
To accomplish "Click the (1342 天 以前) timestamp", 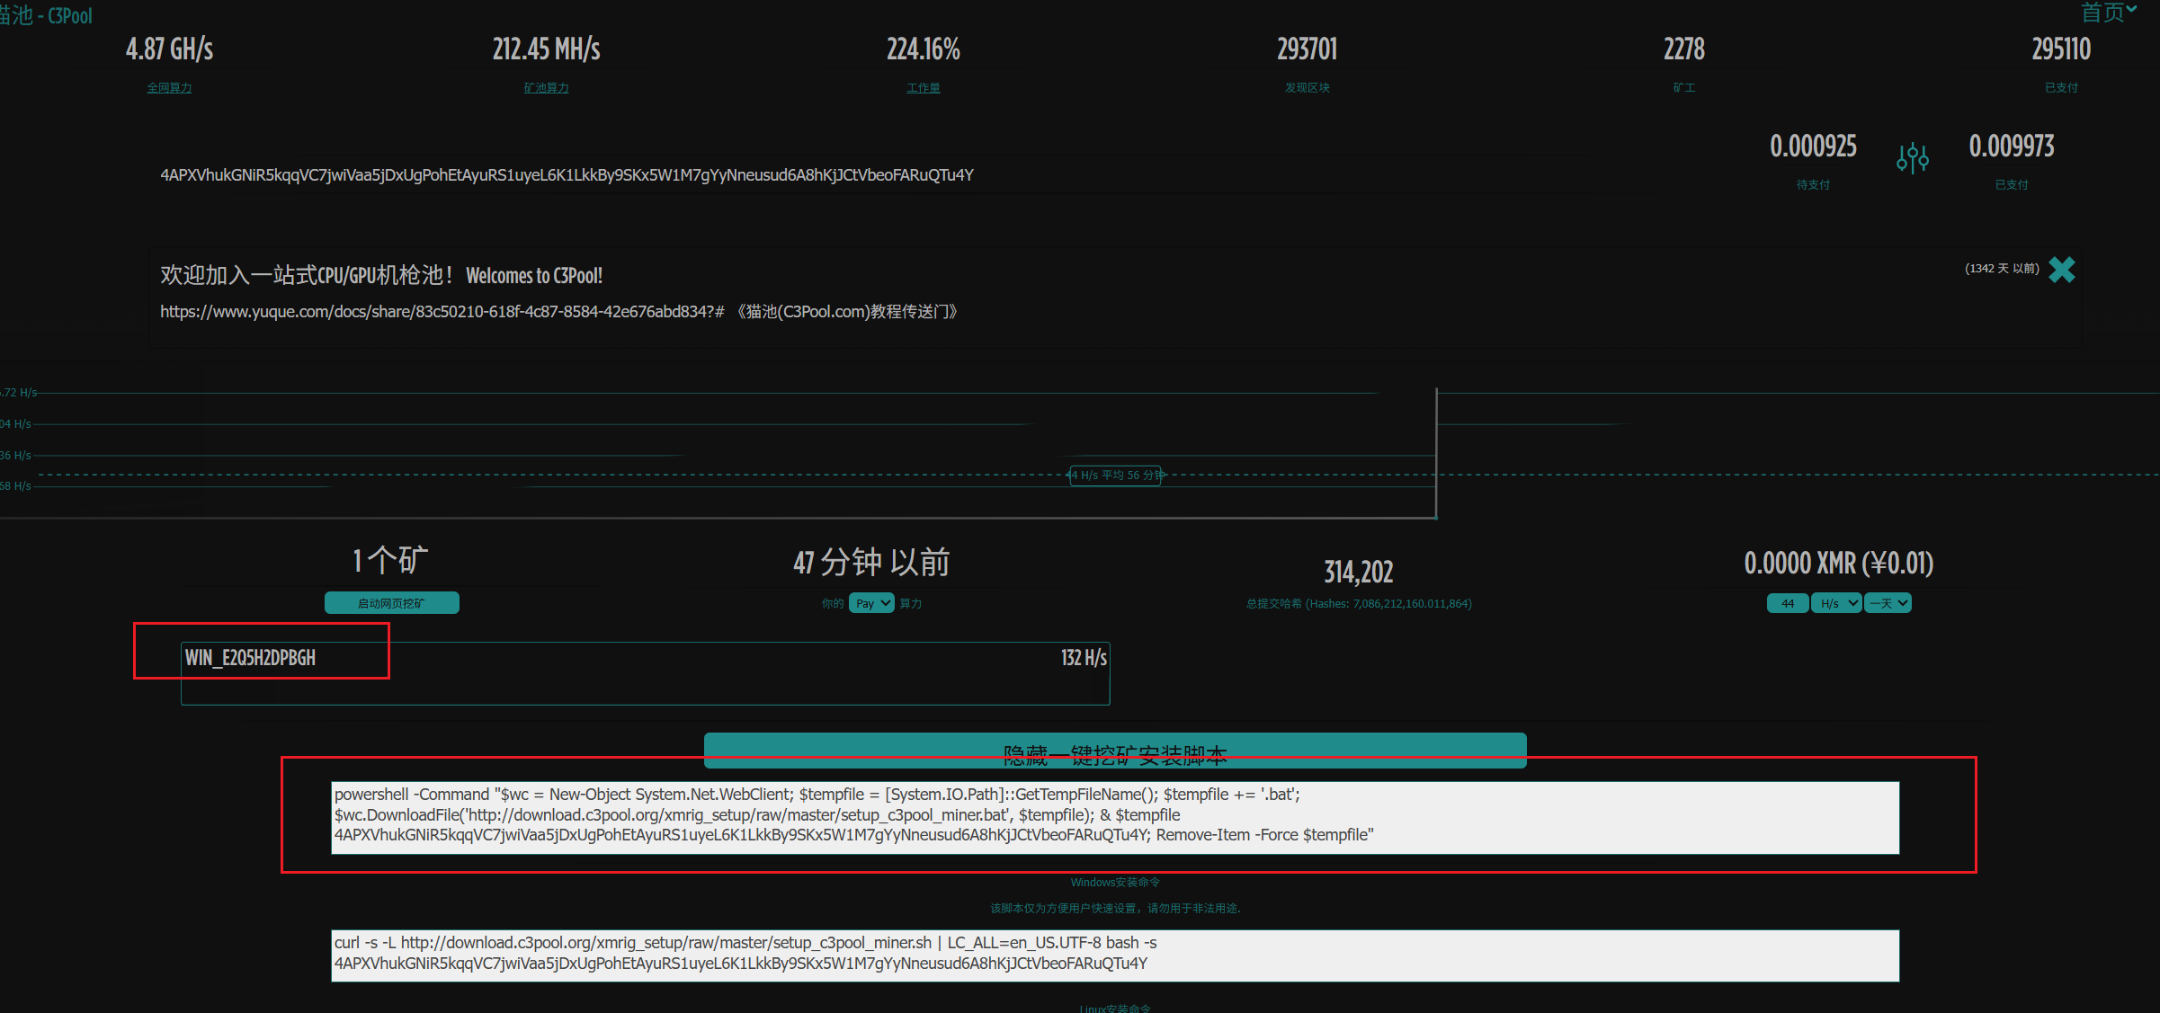I will (2002, 269).
